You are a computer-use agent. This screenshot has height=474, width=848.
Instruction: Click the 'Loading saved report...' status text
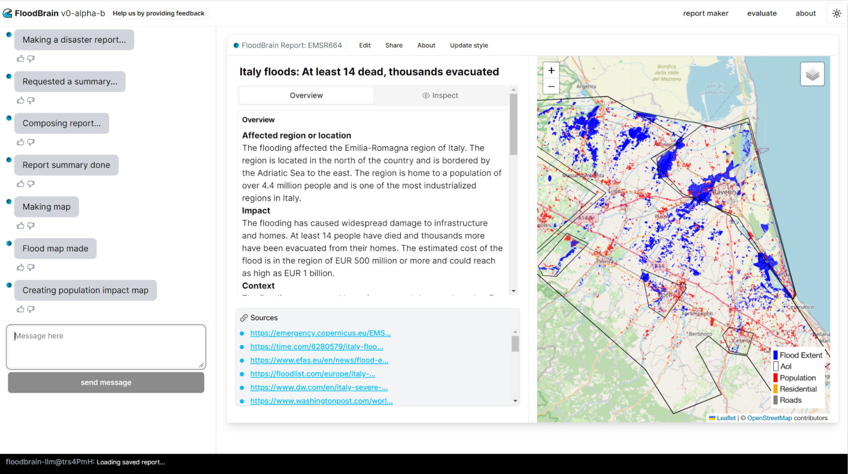131,462
